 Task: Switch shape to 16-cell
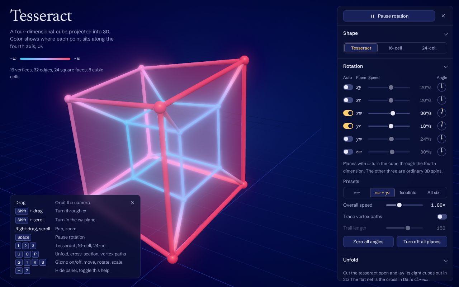point(395,48)
